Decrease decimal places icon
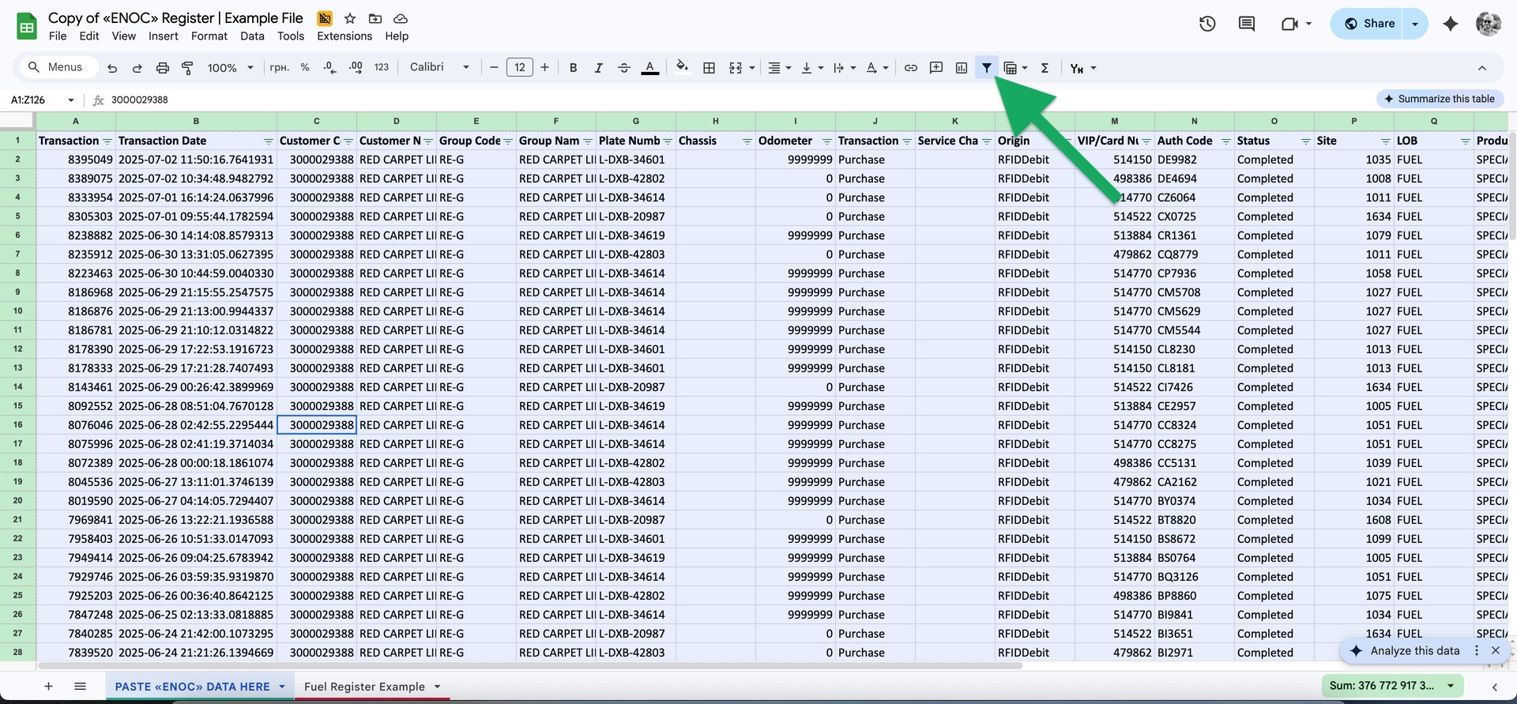Viewport: 1517px width, 704px height. tap(330, 68)
